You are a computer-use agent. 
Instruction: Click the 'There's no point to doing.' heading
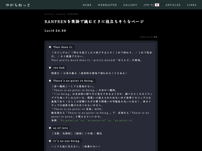[74, 81]
